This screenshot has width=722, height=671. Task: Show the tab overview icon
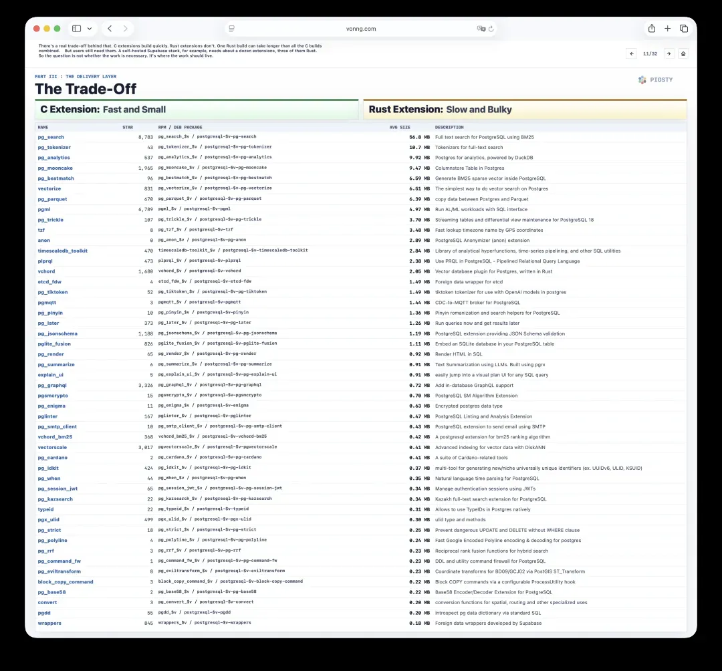click(684, 29)
